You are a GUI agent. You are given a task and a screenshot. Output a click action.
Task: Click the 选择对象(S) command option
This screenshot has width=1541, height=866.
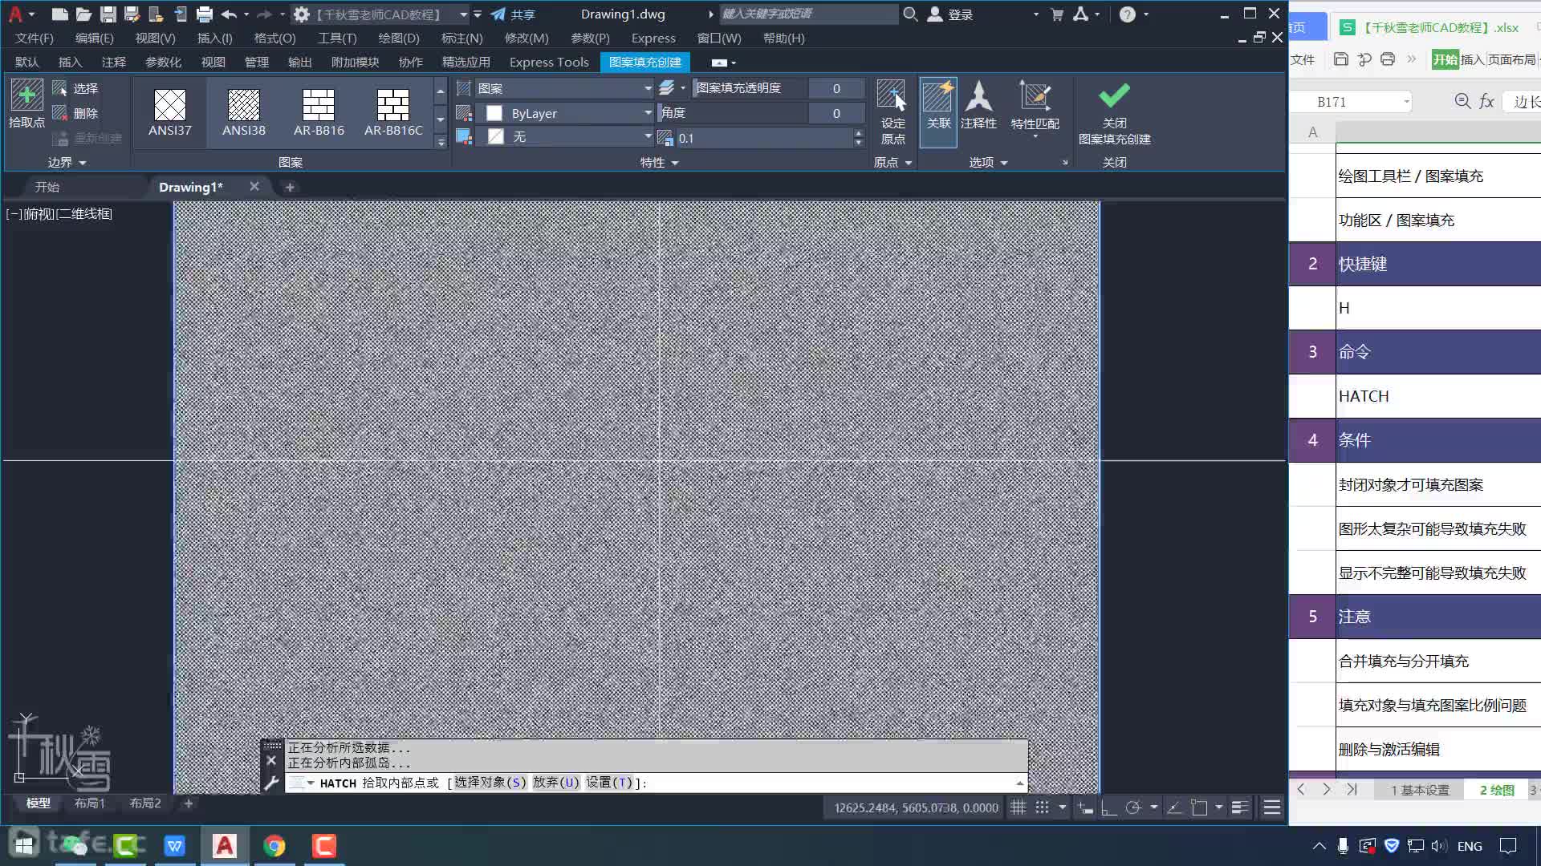490,783
